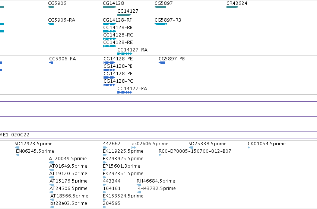Click the CG14128-RC label text
317x209 pixels.
coord(118,35)
